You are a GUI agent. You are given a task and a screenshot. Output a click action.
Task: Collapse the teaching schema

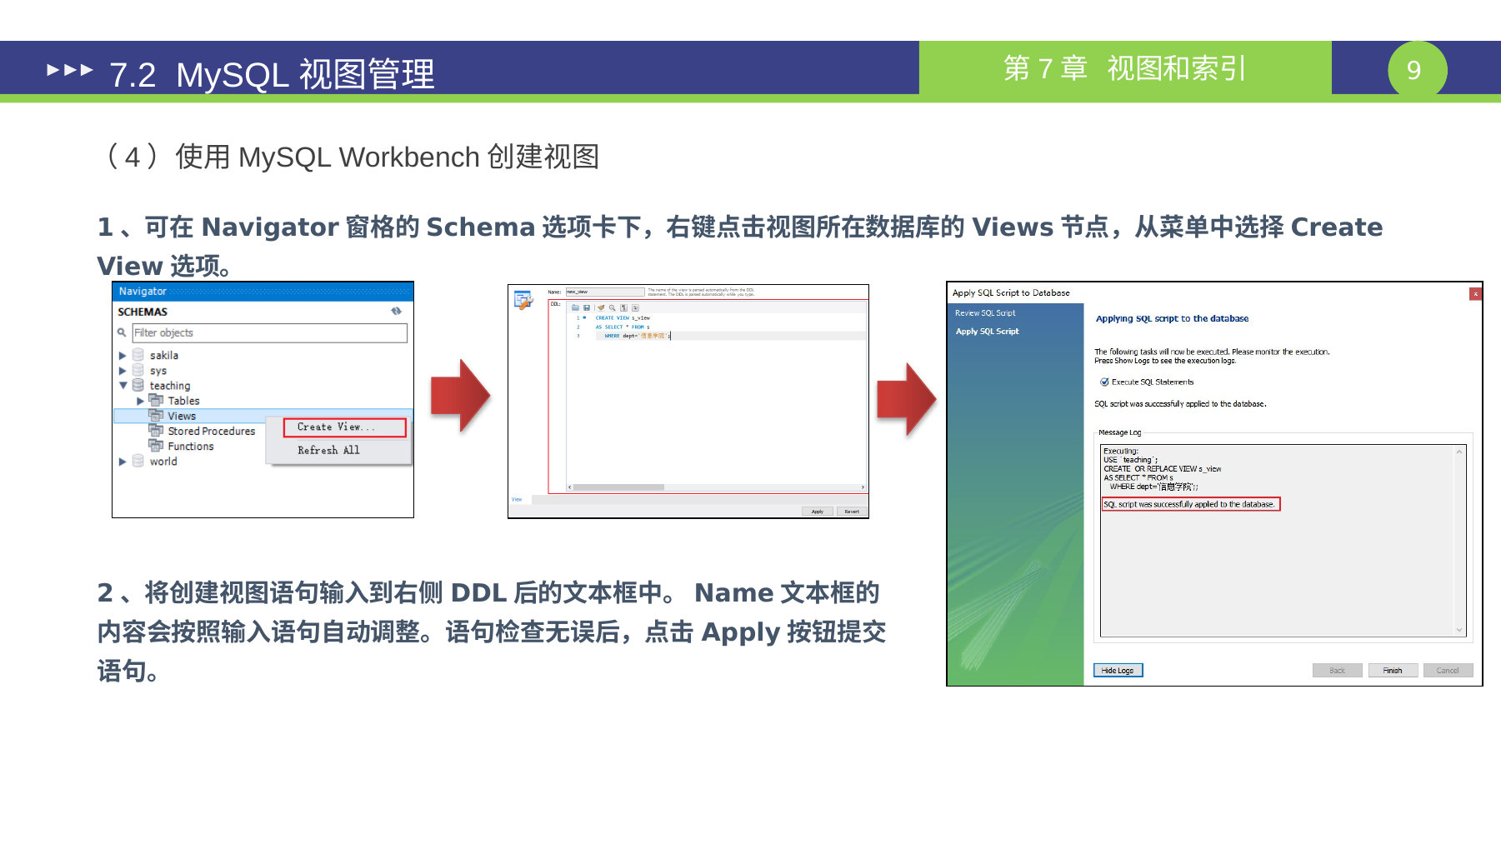click(x=123, y=386)
